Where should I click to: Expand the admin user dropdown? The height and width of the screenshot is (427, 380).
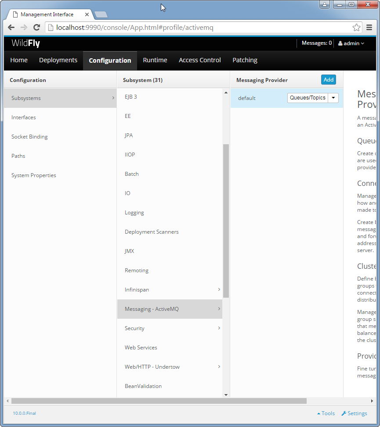[351, 43]
